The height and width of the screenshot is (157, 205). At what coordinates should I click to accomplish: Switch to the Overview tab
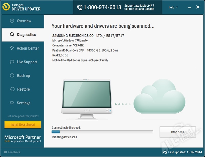click(x=24, y=21)
